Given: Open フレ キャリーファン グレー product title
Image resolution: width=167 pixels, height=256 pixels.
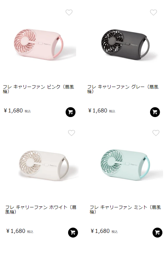Looking at the screenshot, I should tap(123, 89).
